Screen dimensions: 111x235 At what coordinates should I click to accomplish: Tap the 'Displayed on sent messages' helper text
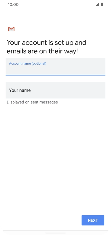32,102
